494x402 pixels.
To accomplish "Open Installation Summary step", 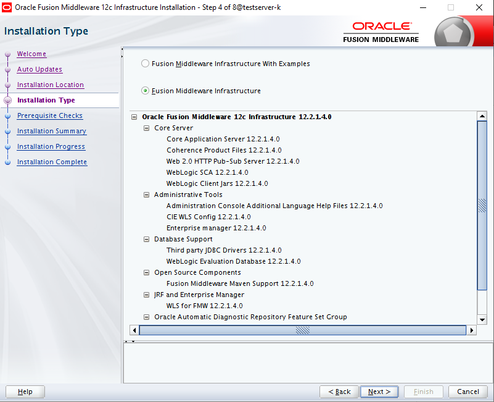I will tap(52, 132).
